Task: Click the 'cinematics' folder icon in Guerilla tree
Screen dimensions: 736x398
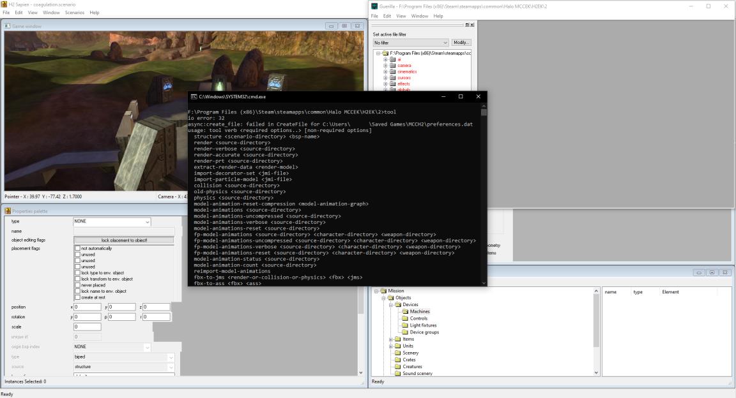Action: coord(393,71)
